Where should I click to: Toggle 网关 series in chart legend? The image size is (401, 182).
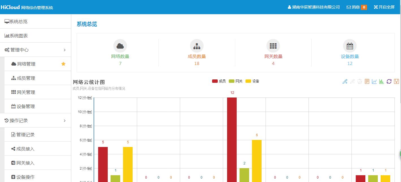coord(236,81)
